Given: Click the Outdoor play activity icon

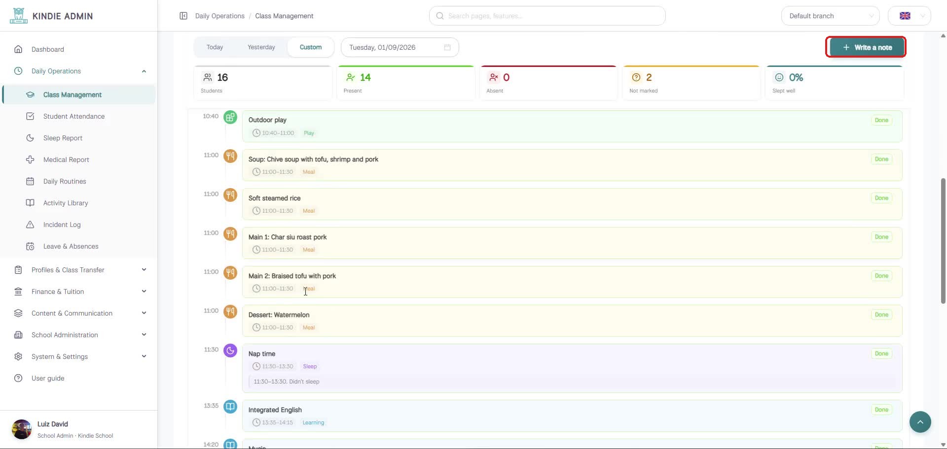Looking at the screenshot, I should pos(230,117).
